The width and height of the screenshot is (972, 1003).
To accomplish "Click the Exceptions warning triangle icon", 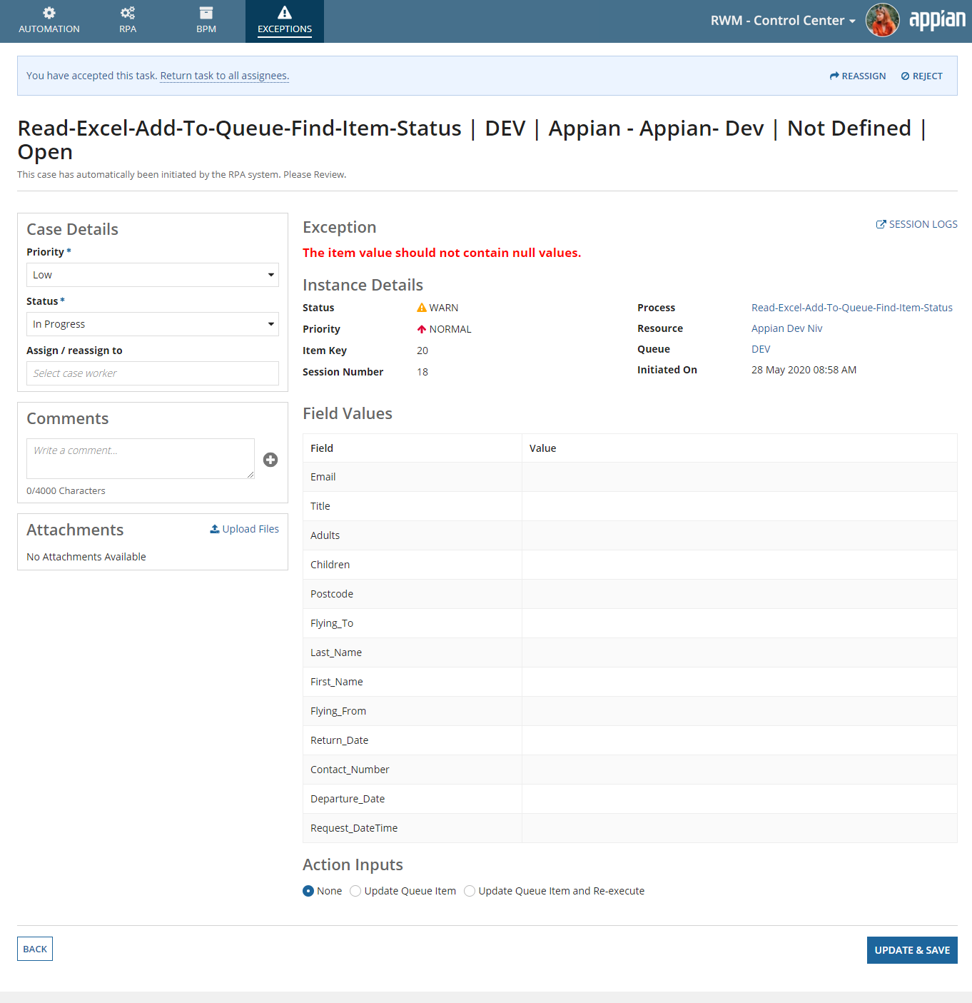I will click(285, 13).
